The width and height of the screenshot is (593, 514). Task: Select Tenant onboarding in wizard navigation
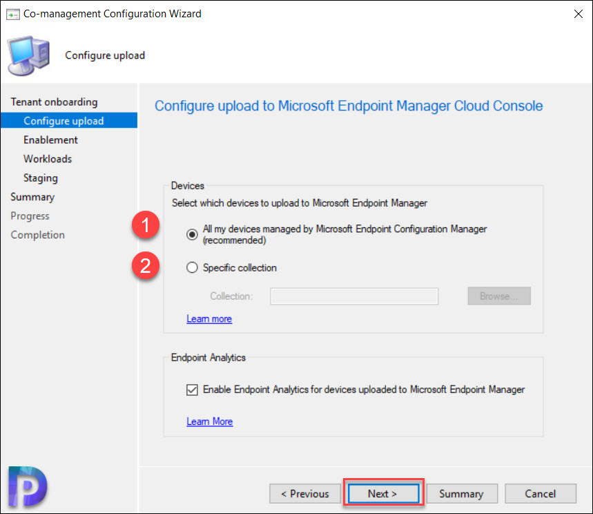click(x=54, y=102)
